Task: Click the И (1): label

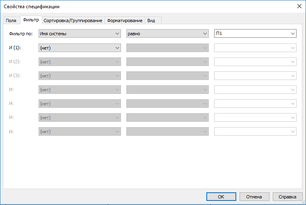Action: coord(15,48)
